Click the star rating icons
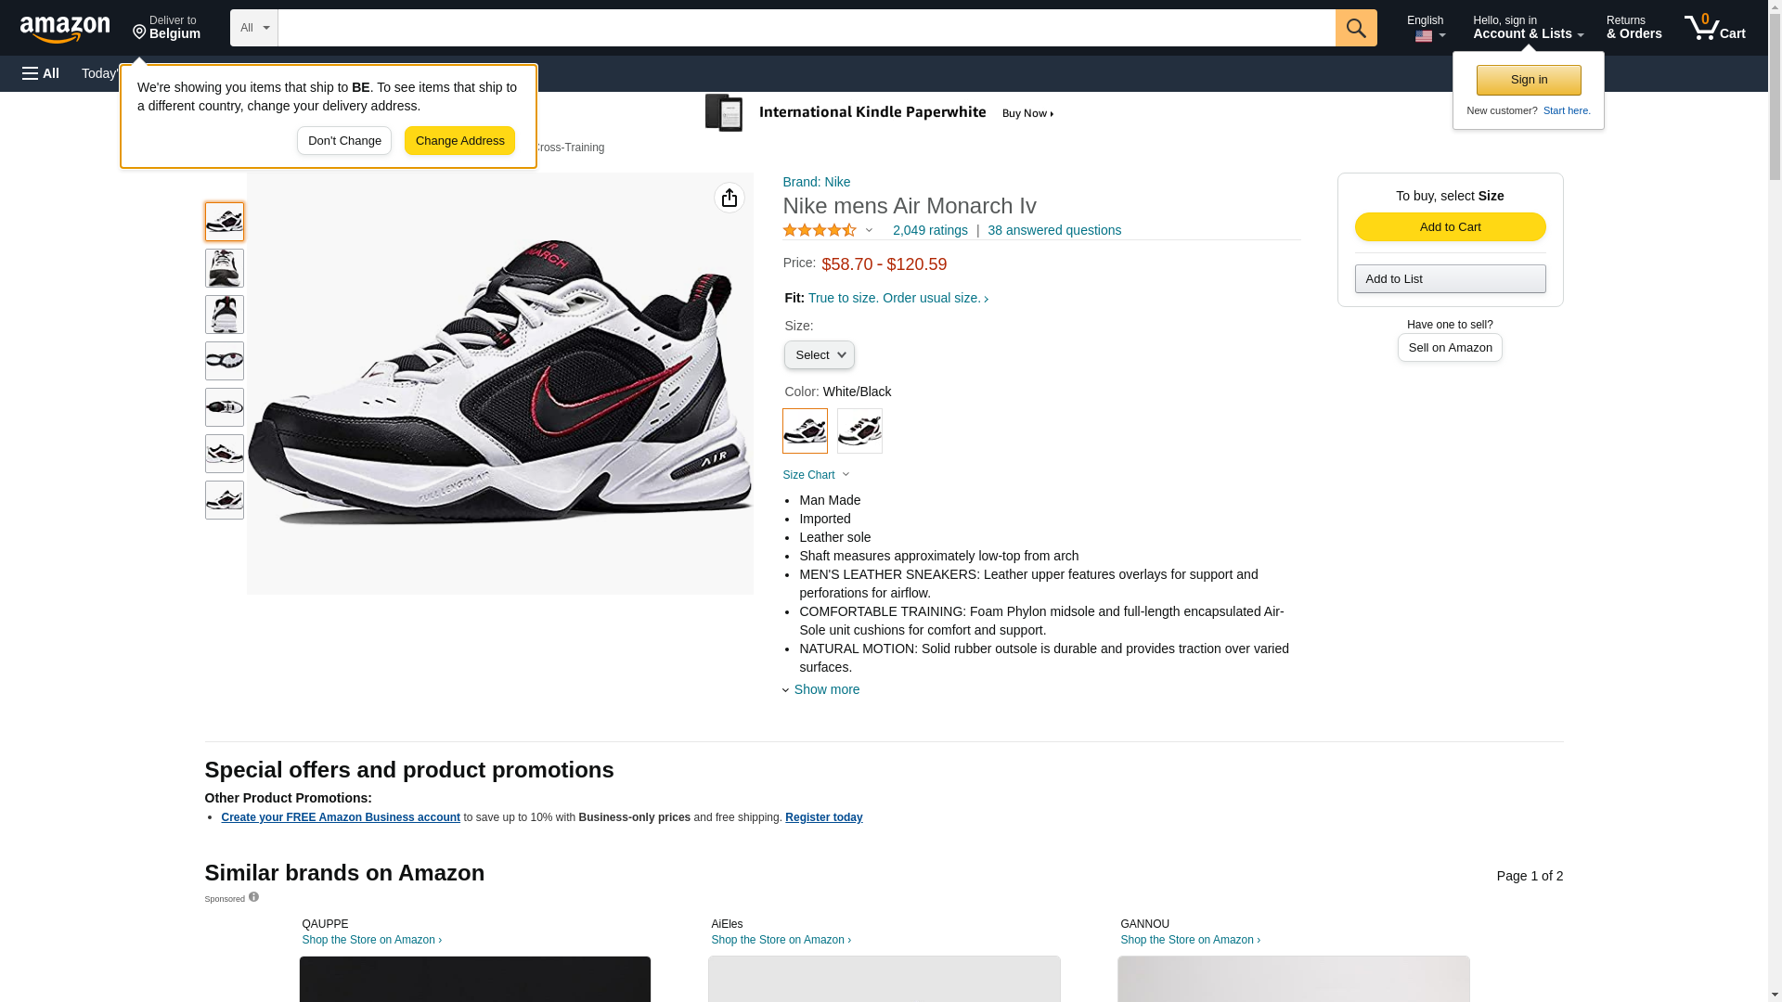Image resolution: width=1782 pixels, height=1002 pixels. pos(820,230)
